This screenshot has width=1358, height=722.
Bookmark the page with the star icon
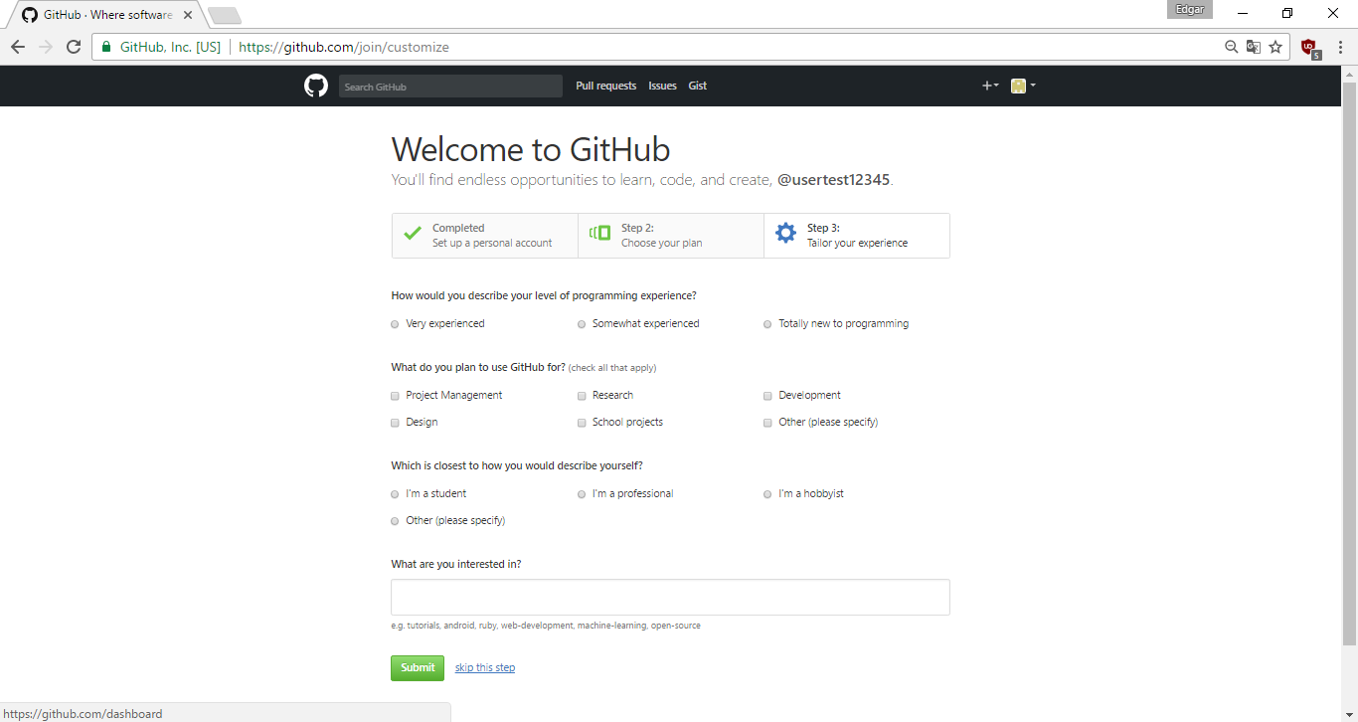1275,47
